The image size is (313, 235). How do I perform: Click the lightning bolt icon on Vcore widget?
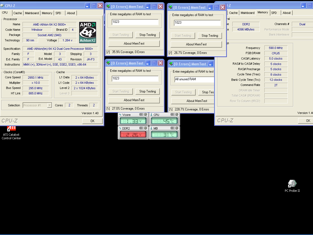[120, 115]
